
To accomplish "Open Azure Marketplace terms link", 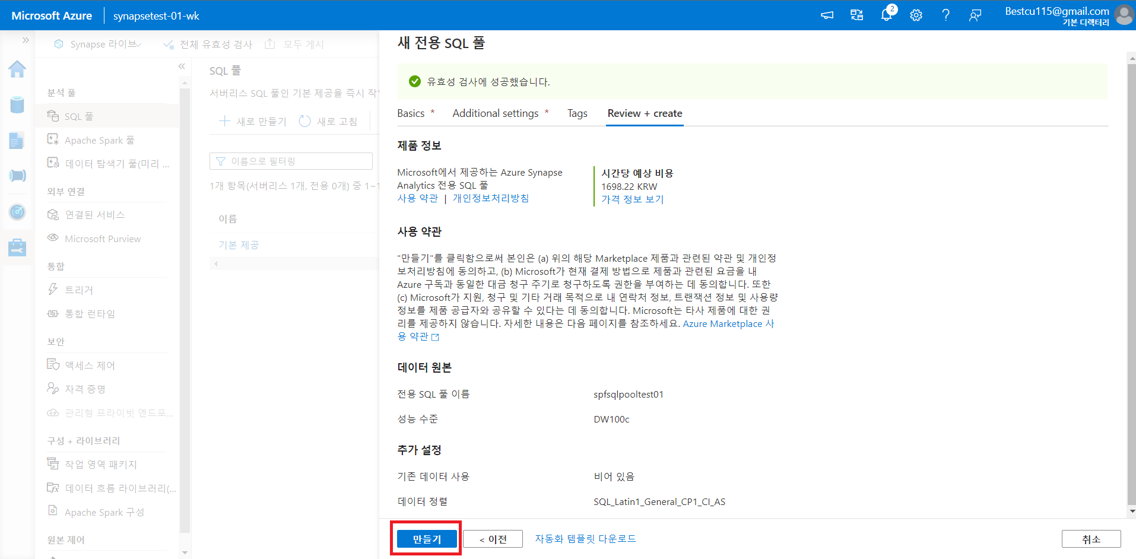I will tap(728, 324).
